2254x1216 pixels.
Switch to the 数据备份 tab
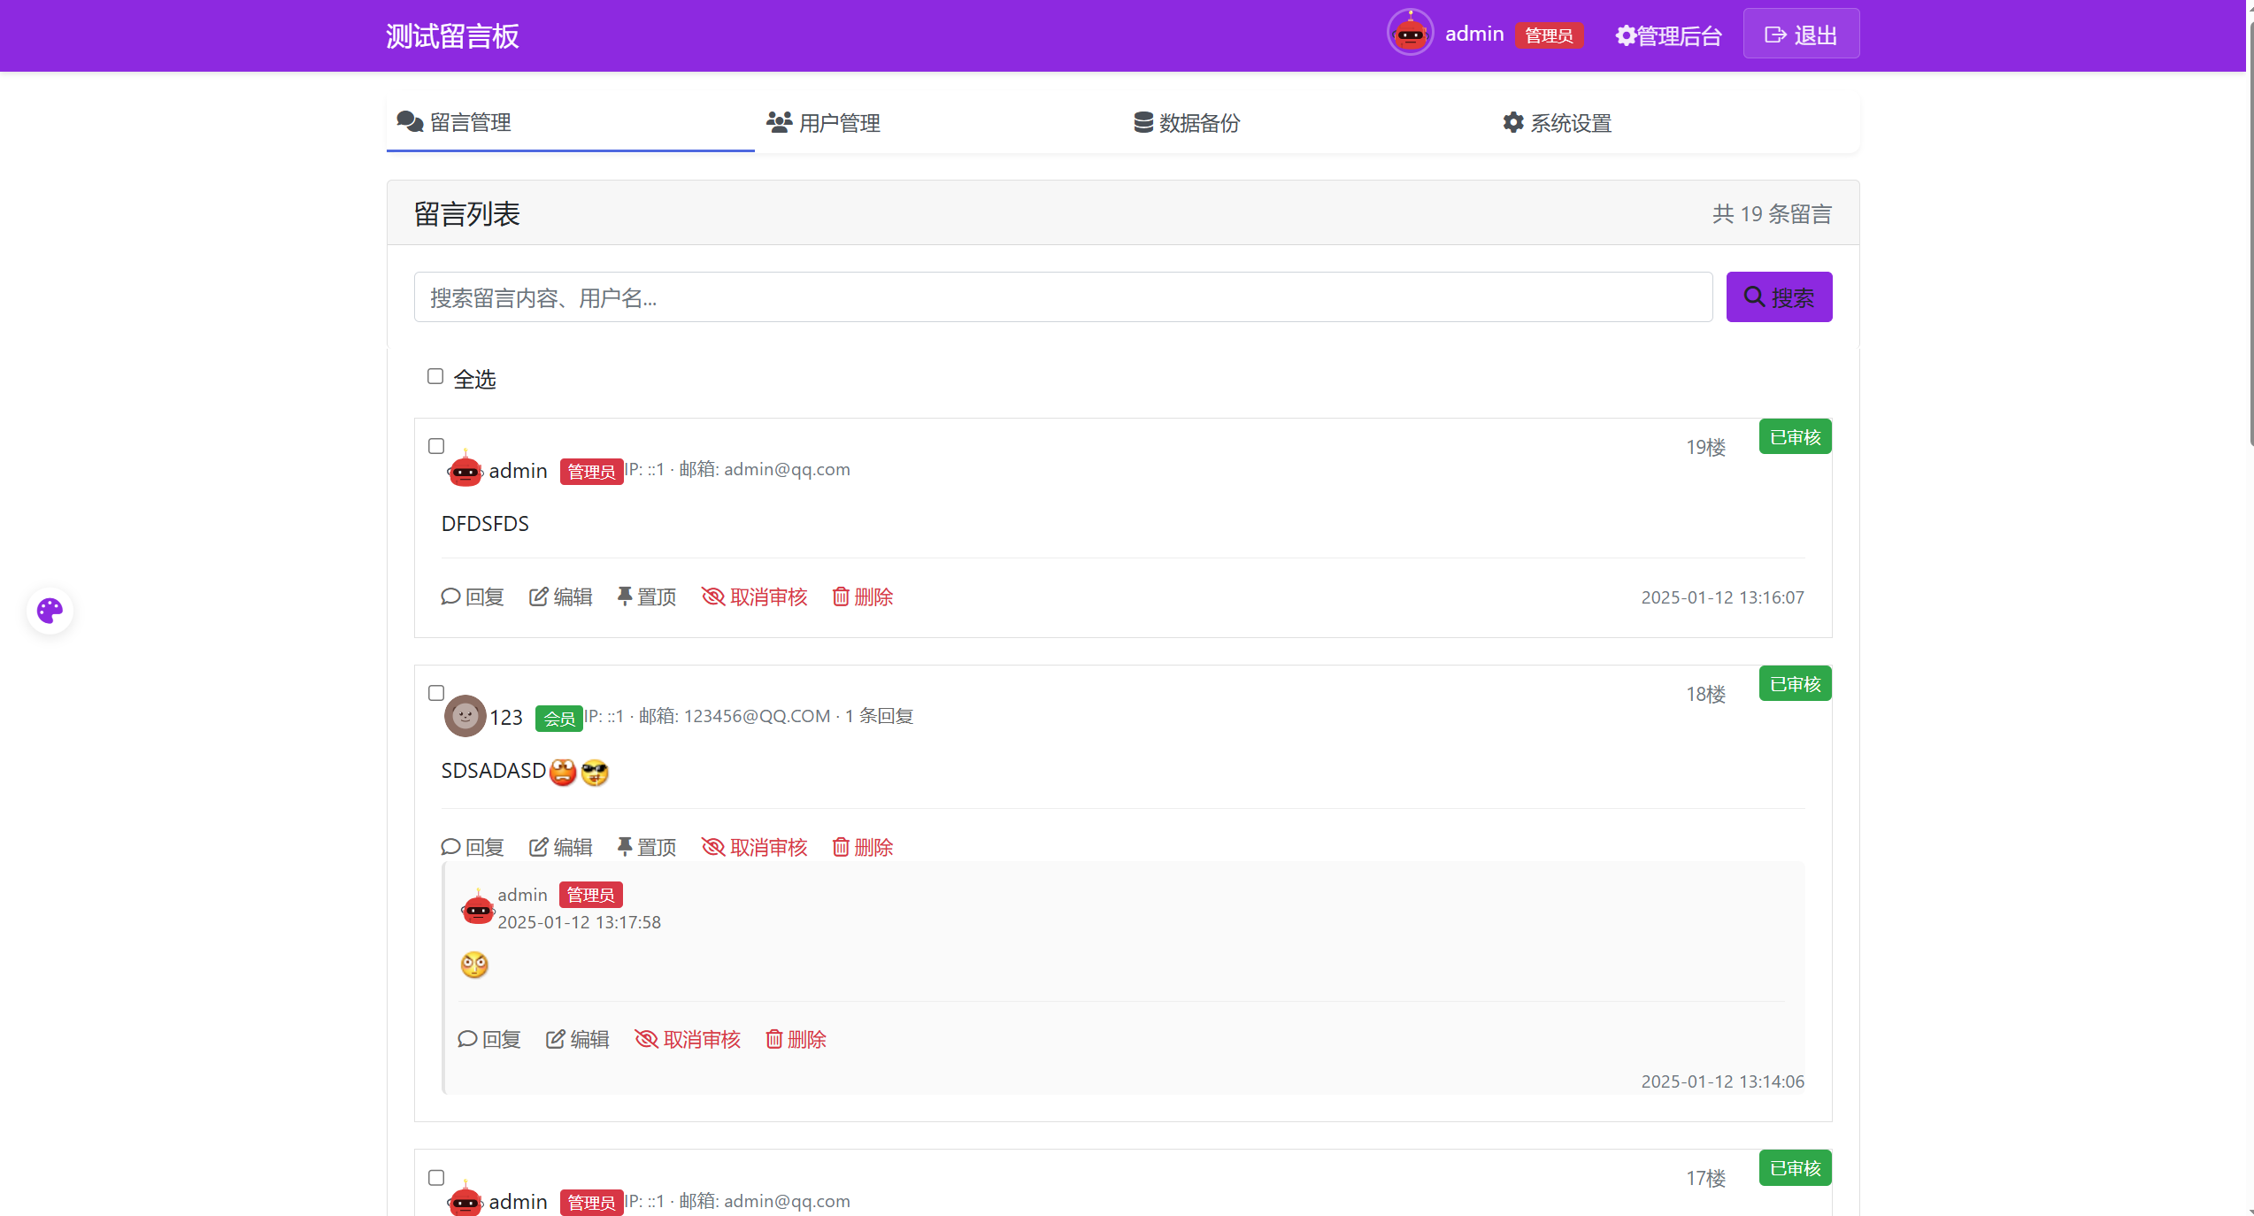[1187, 123]
